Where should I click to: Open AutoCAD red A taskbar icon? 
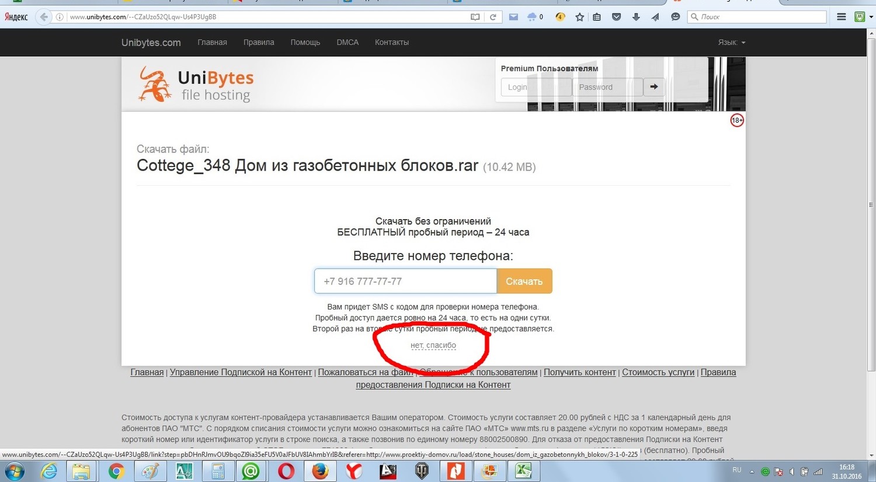(x=388, y=471)
